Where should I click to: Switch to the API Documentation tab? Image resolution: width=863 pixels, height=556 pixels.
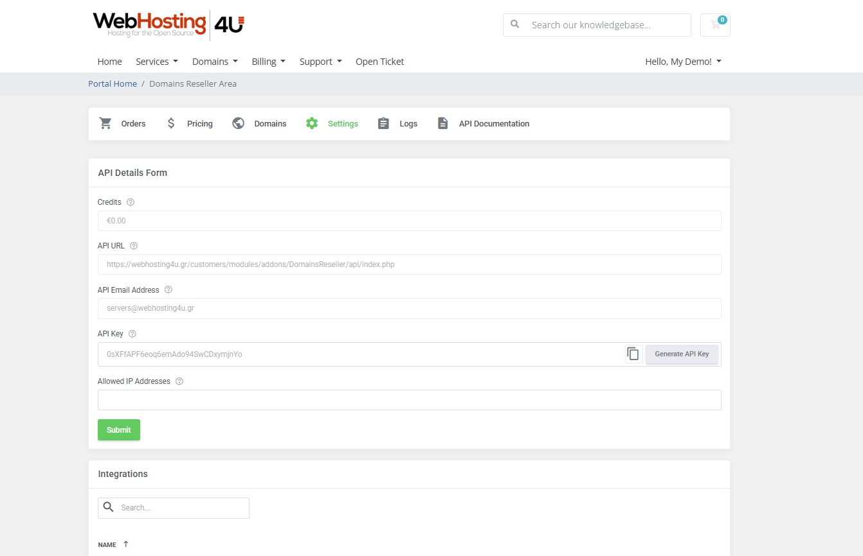(483, 123)
